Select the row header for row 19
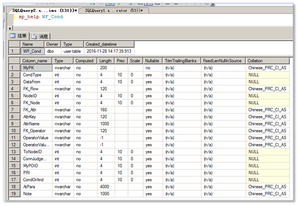 coord(15,194)
